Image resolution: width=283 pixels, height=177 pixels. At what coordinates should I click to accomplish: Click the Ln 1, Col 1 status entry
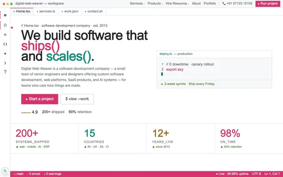click(272, 174)
